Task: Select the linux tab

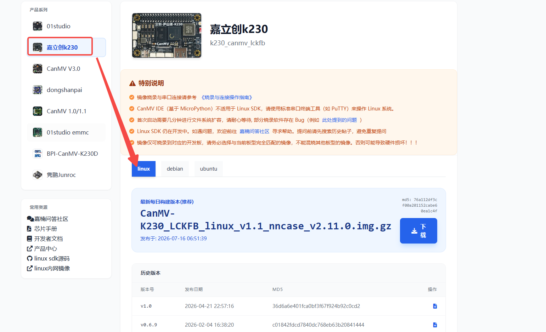Action: pos(143,169)
